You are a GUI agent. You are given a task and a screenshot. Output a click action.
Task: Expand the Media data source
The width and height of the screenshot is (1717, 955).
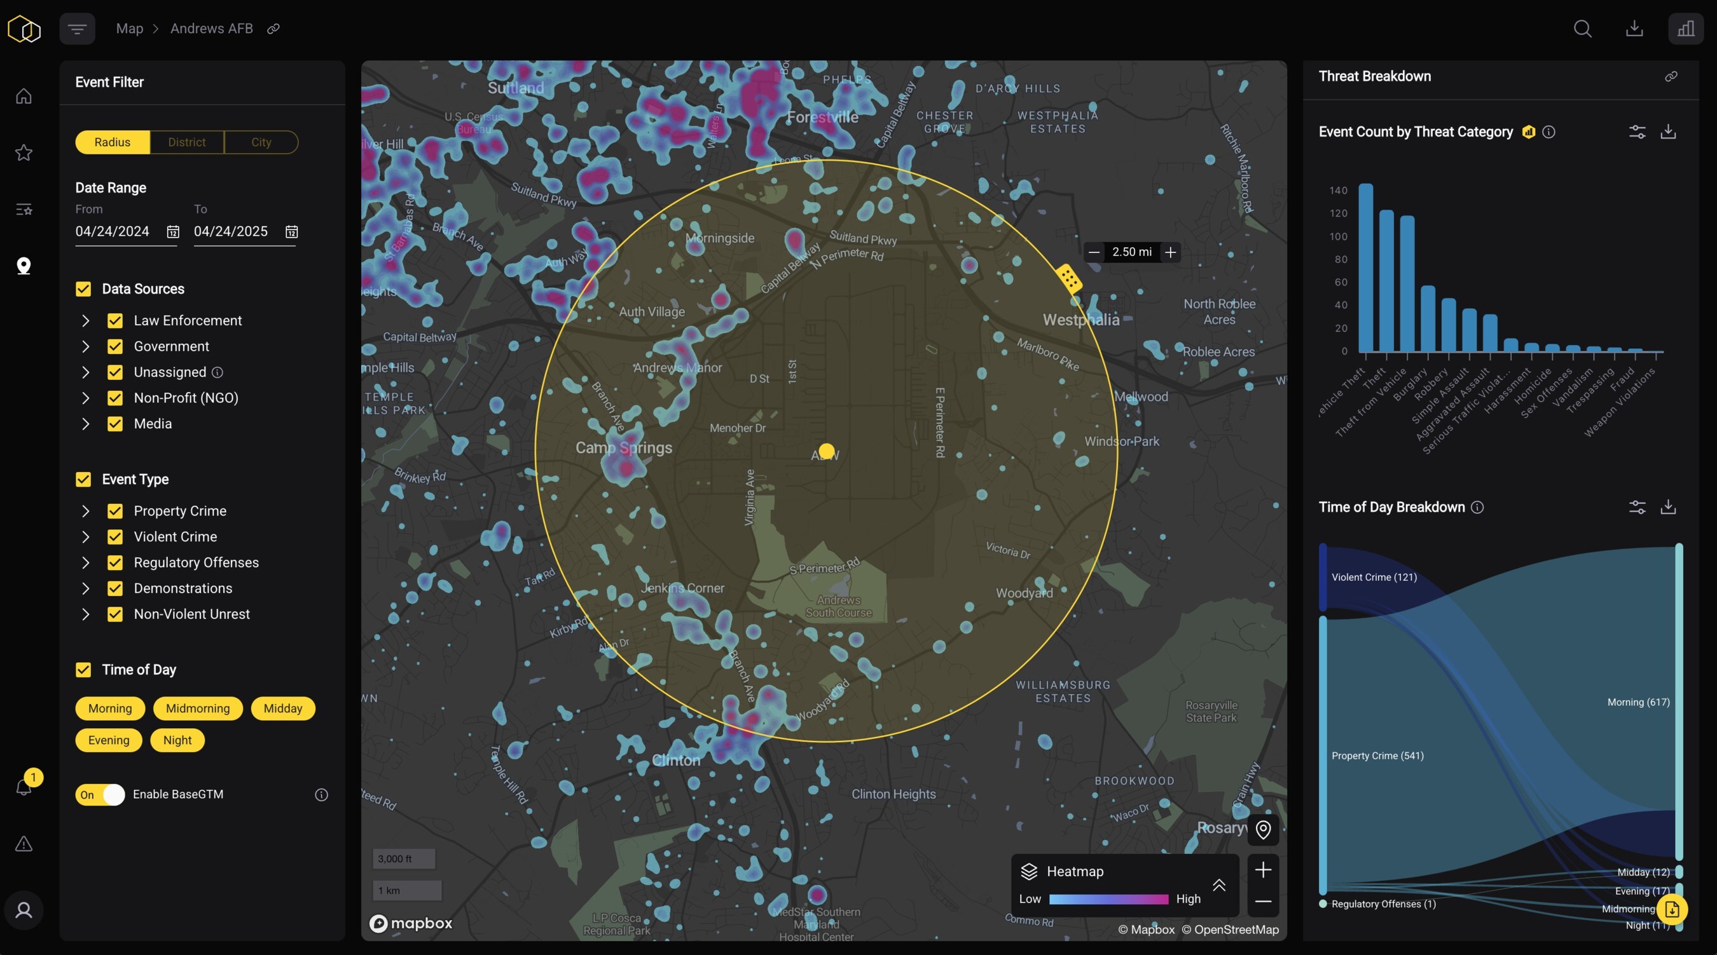point(85,424)
